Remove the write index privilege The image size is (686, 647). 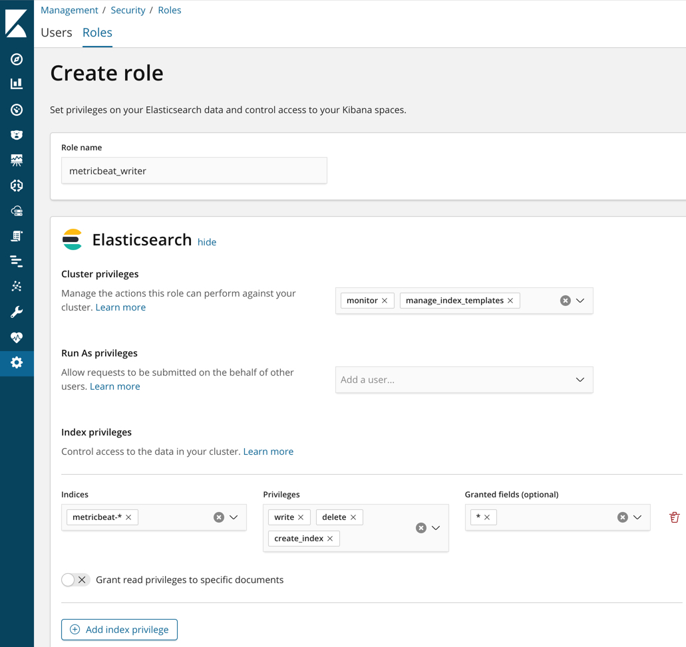click(x=301, y=517)
